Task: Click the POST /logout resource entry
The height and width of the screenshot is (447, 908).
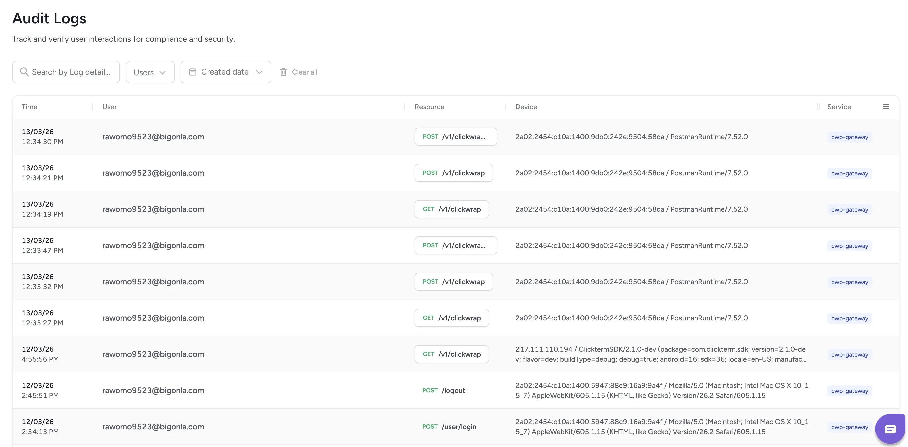Action: [443, 390]
